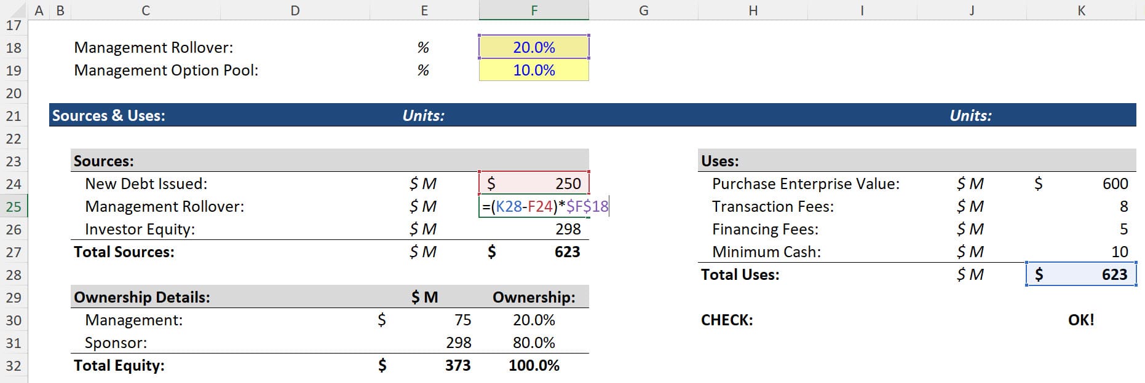Click the left Units: heading in blue bar

tap(424, 115)
